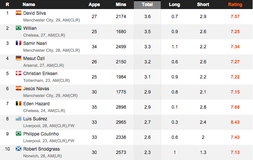Click the Brazil flag next to Willian
This screenshot has width=253, height=160.
point(19,28)
